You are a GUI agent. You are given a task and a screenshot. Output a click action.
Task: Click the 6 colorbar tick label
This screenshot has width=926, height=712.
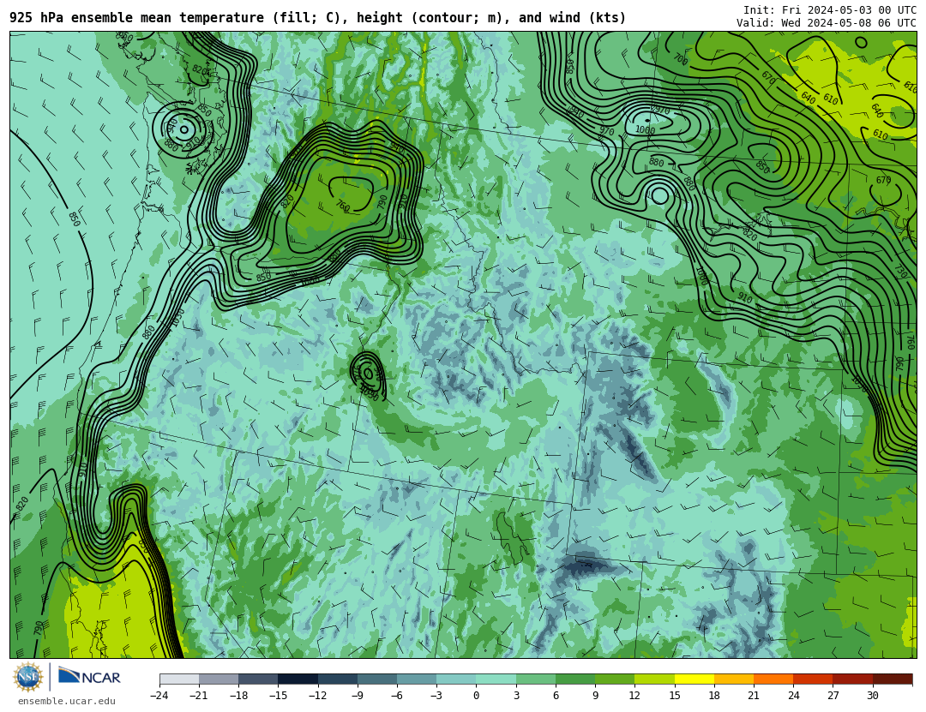tap(556, 696)
